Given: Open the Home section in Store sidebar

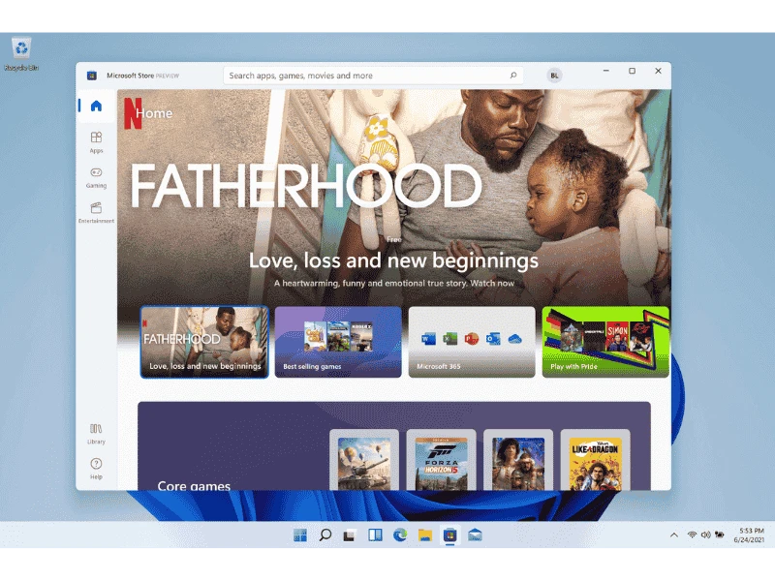Looking at the screenshot, I should coord(96,106).
